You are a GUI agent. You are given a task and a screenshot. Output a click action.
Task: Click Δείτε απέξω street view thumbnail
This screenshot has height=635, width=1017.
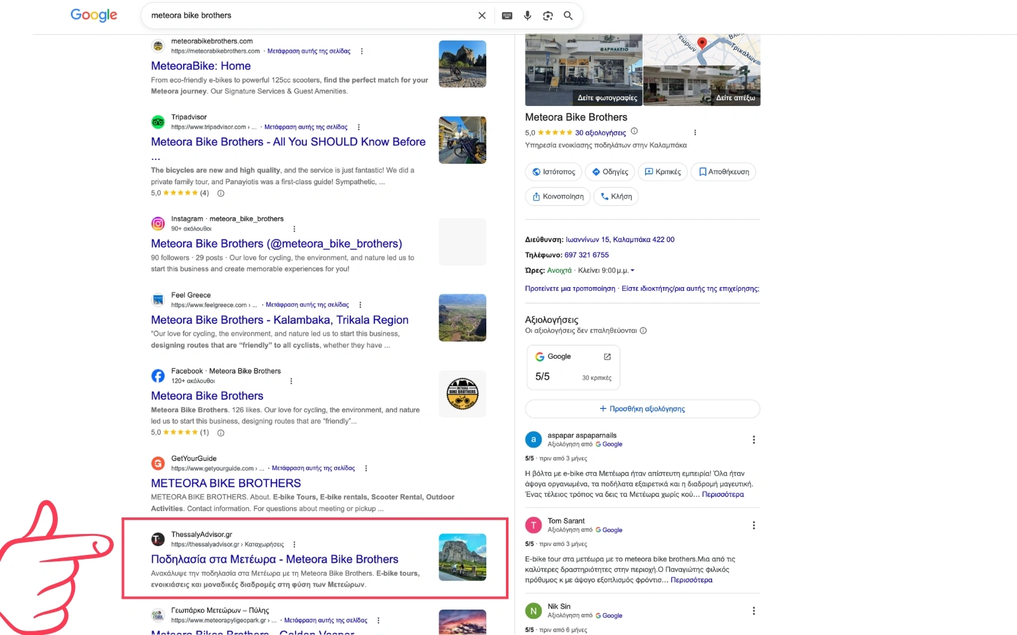tap(702, 86)
